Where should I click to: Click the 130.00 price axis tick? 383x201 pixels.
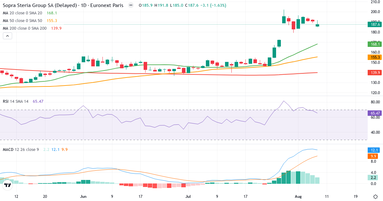click(x=375, y=83)
